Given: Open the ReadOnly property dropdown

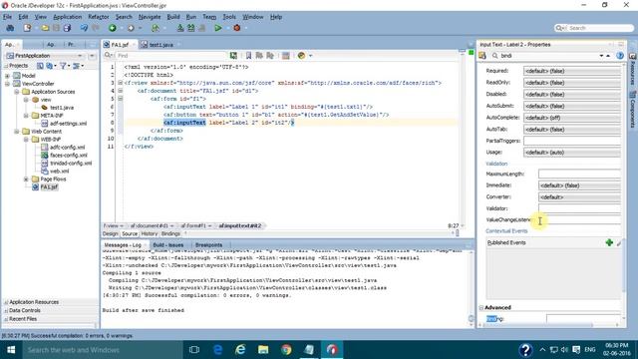Looking at the screenshot, I should pyautogui.click(x=571, y=83).
